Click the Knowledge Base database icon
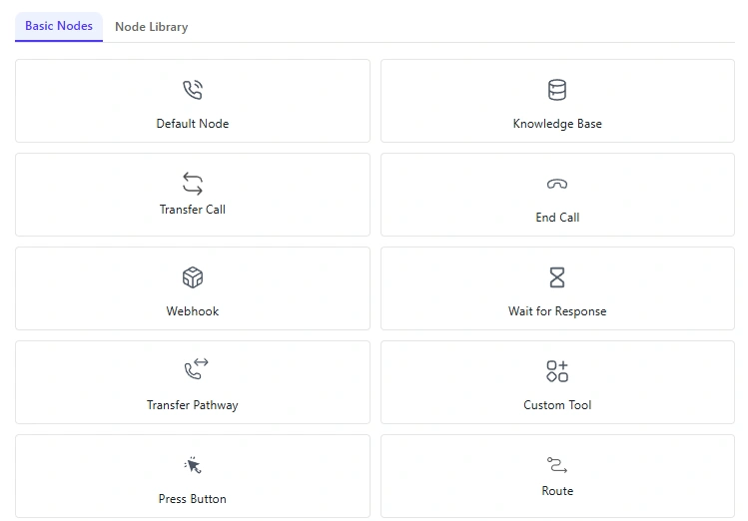Image resolution: width=748 pixels, height=521 pixels. point(557,90)
